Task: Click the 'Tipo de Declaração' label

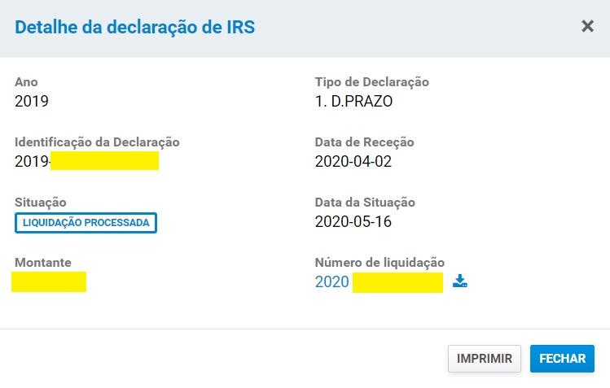Action: [x=371, y=82]
